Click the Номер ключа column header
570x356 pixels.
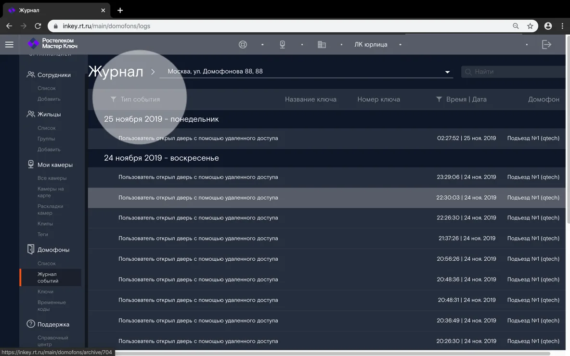378,99
